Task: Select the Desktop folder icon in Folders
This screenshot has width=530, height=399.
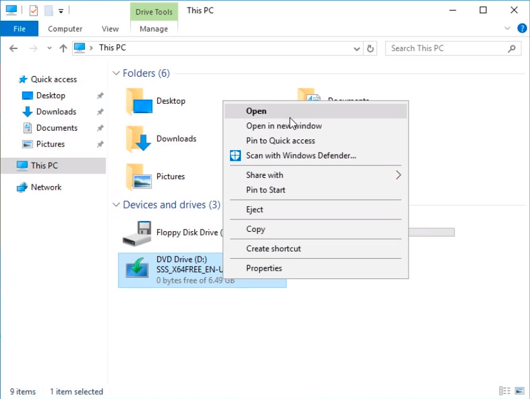Action: [x=139, y=101]
